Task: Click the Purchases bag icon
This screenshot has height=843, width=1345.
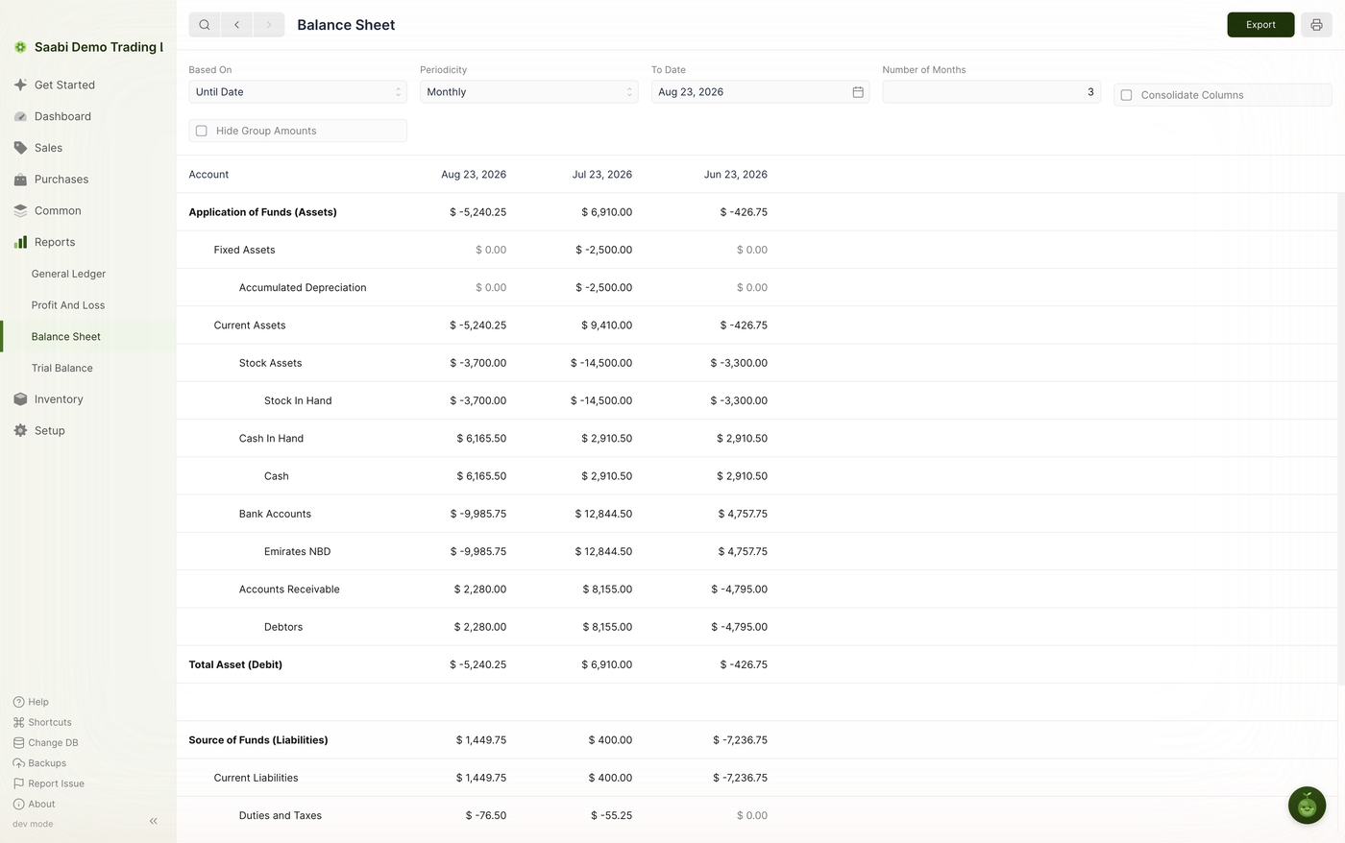Action: [20, 180]
